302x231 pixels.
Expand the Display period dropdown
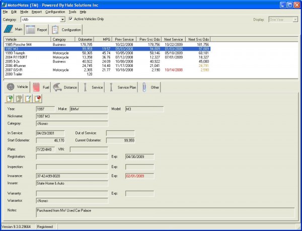tap(295, 19)
